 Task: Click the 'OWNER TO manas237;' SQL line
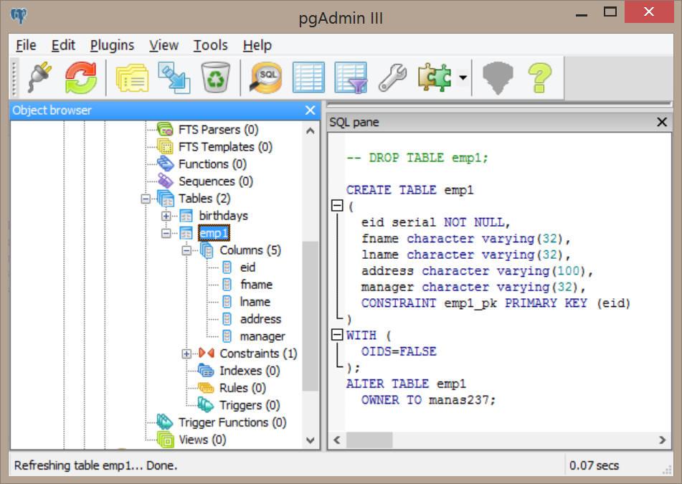click(x=428, y=399)
